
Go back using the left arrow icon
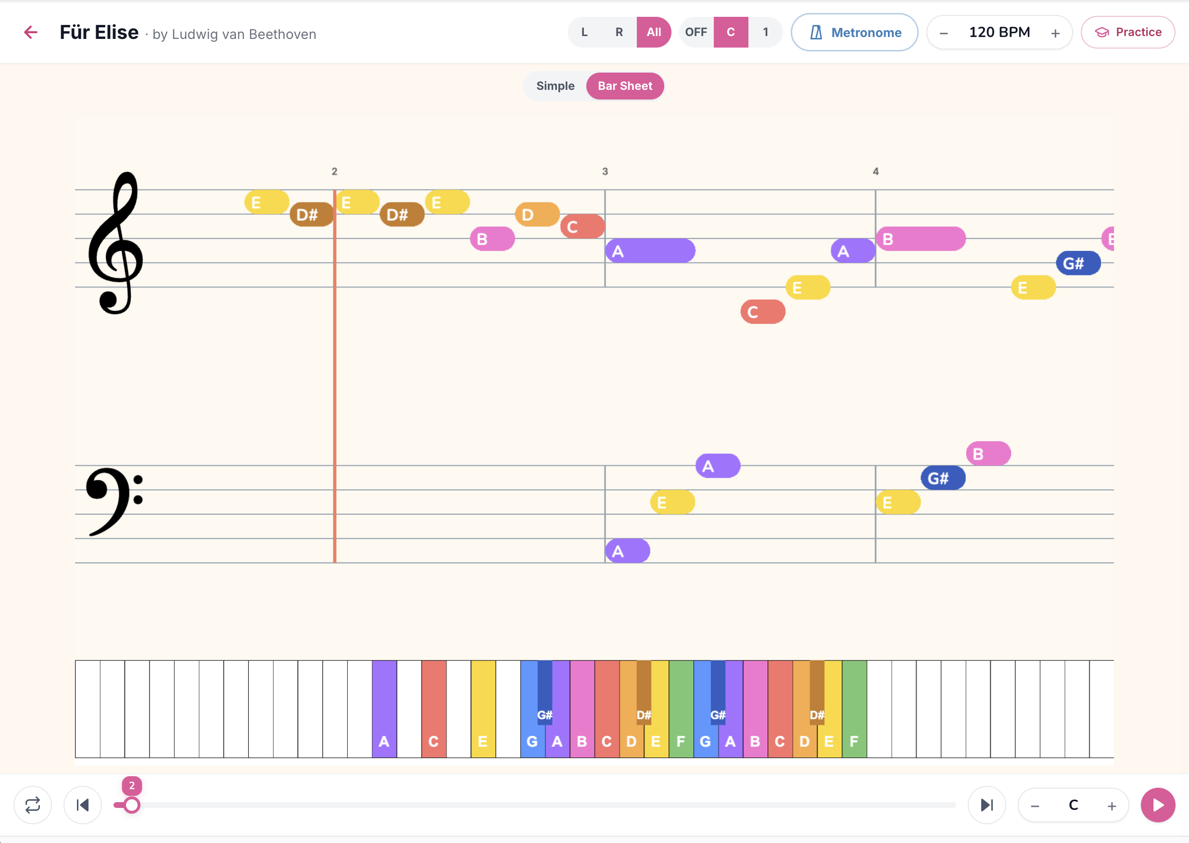(x=31, y=32)
